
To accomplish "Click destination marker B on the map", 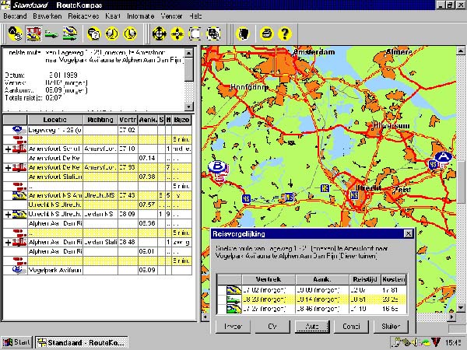I will coord(217,166).
